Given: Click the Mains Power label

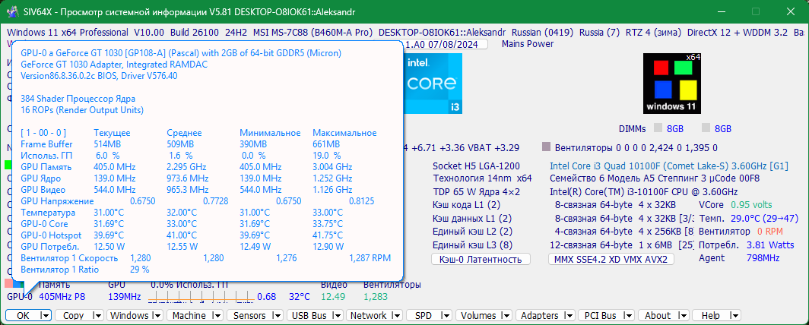Looking at the screenshot, I should 528,44.
